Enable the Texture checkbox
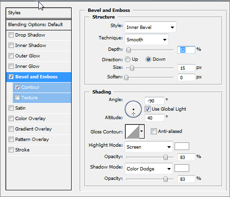The width and height of the screenshot is (230, 197). coord(17,98)
